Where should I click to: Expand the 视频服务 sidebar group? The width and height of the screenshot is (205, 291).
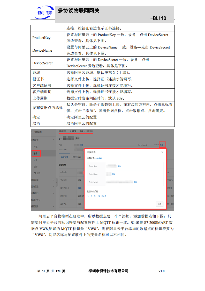(x=54, y=206)
